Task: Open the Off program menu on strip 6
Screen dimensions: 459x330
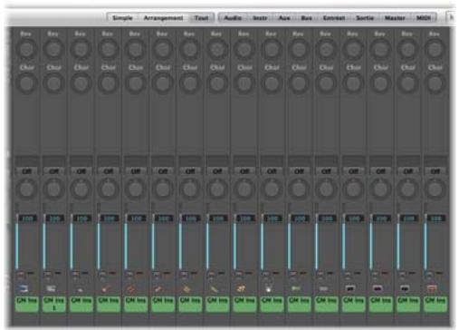Action: click(163, 171)
